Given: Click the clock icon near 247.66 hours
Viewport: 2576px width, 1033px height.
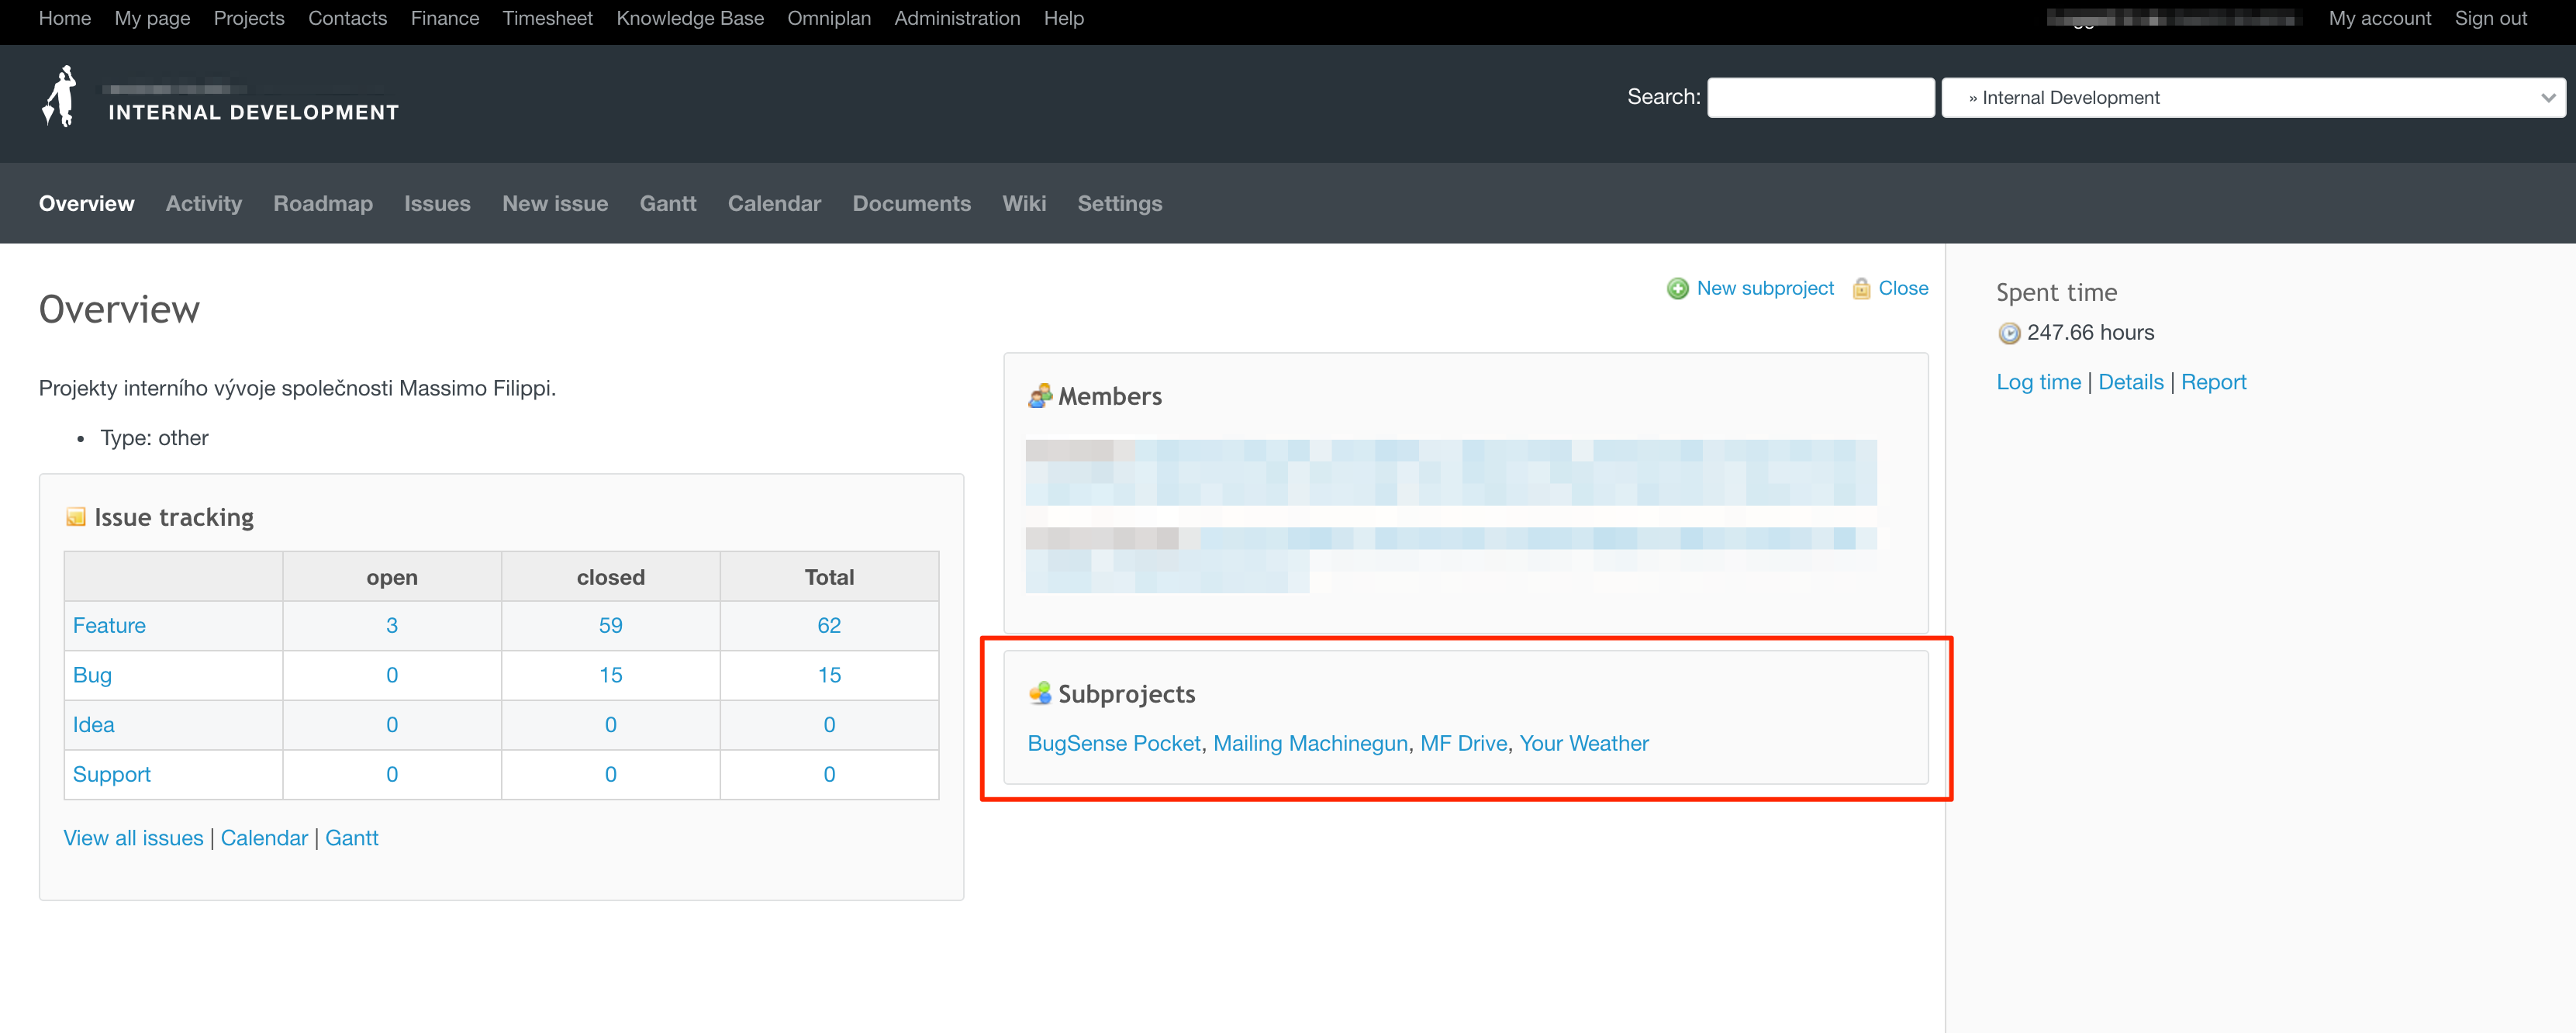Looking at the screenshot, I should pyautogui.click(x=2008, y=334).
